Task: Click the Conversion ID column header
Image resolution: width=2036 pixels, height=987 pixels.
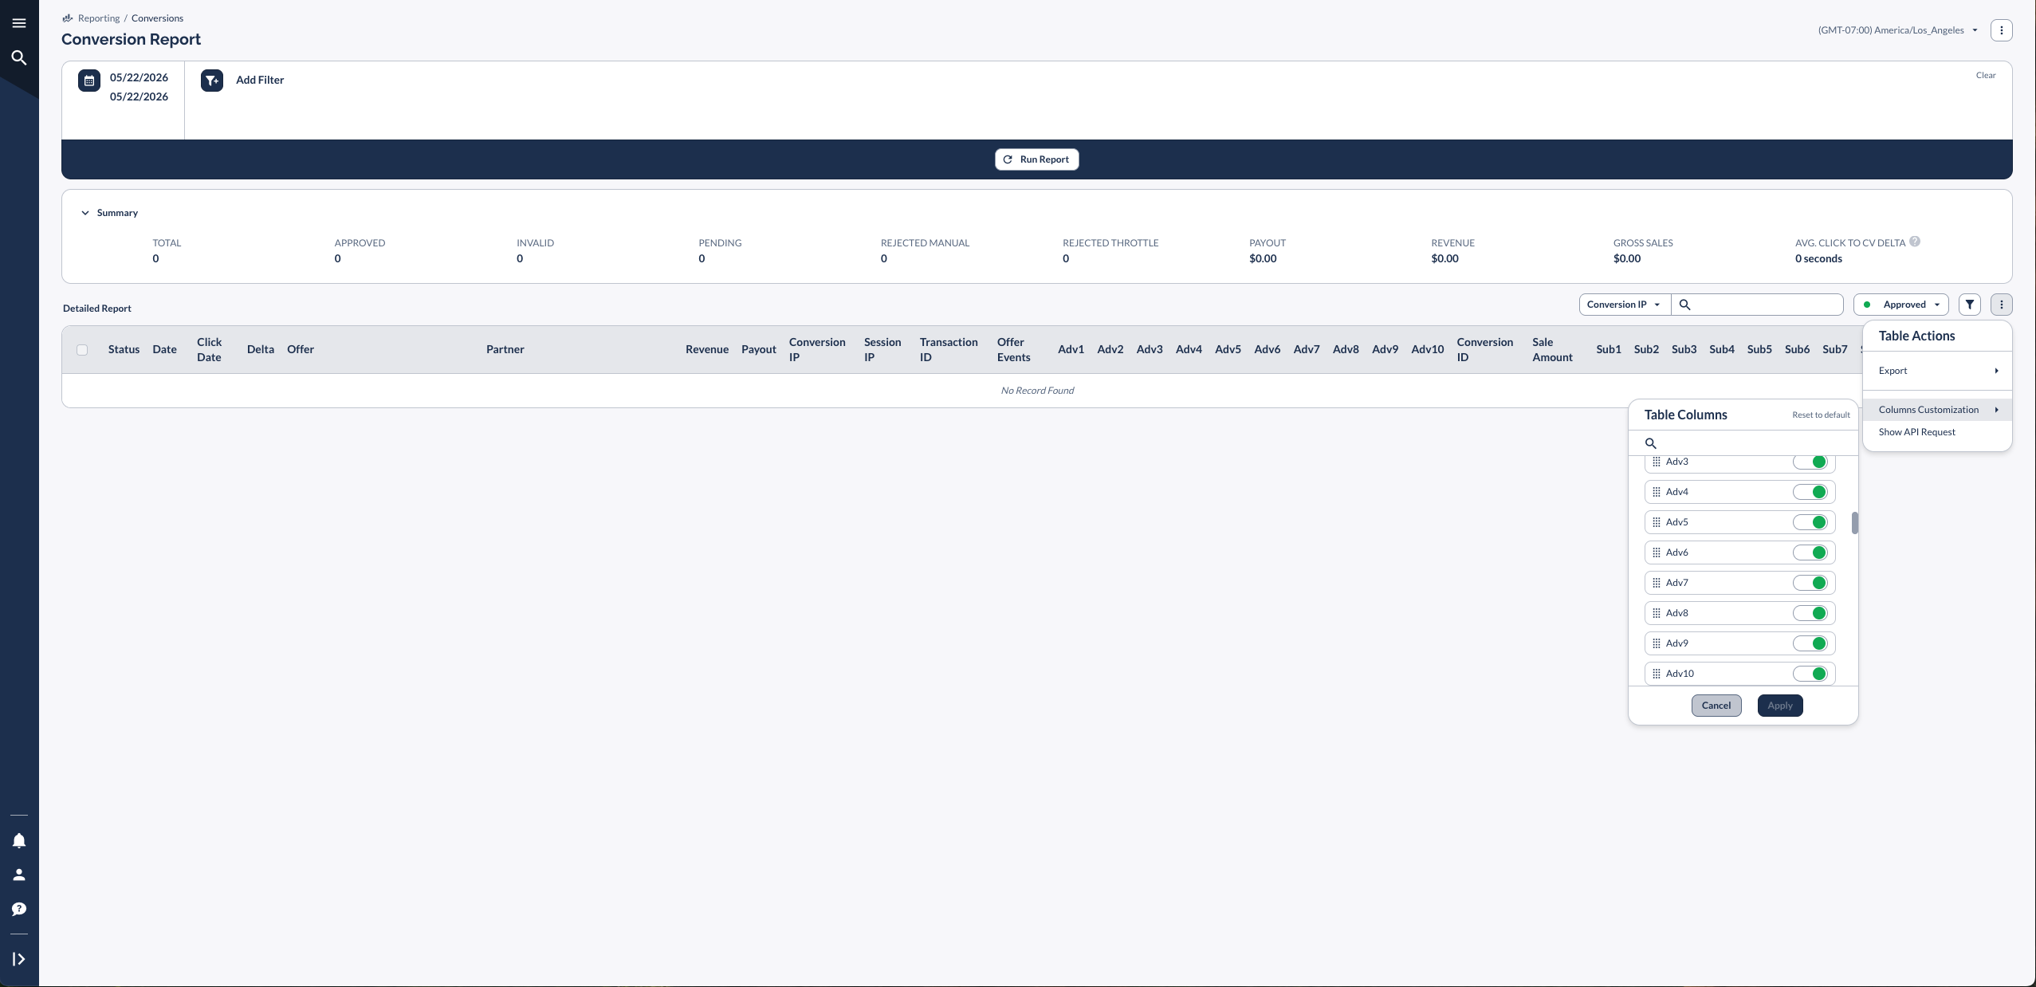Action: click(x=1484, y=349)
